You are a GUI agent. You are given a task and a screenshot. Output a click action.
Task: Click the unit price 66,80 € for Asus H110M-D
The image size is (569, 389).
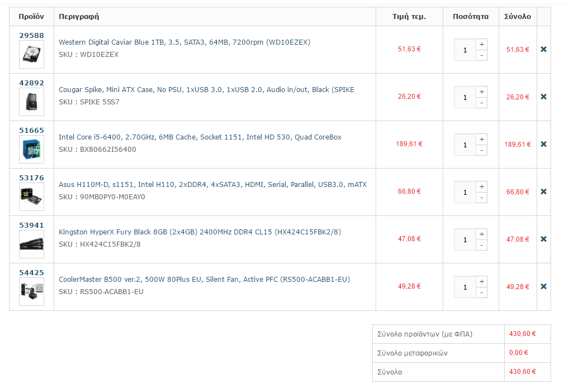pyautogui.click(x=409, y=191)
